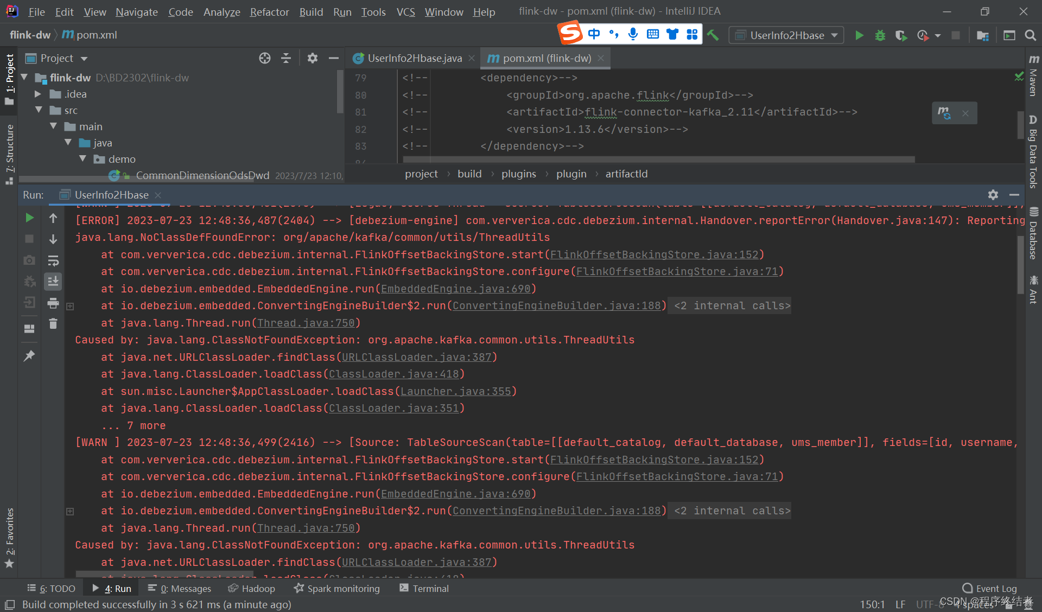This screenshot has height=612, width=1042.
Task: Open the run configuration dropdown
Action: point(786,35)
